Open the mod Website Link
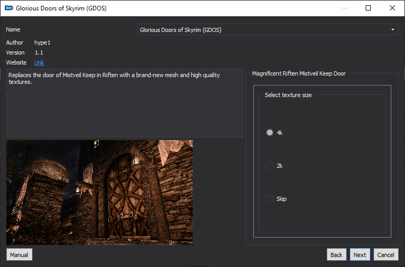The height and width of the screenshot is (267, 405). pos(39,62)
